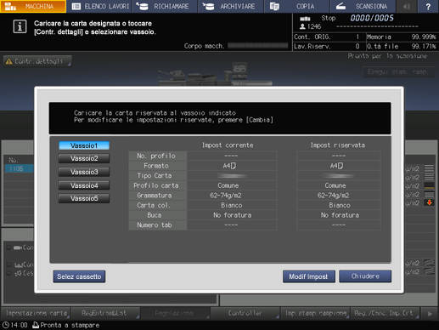Open the ARCHIVIARE tab
Image resolution: width=439 pixels, height=330 pixels.
231,6
